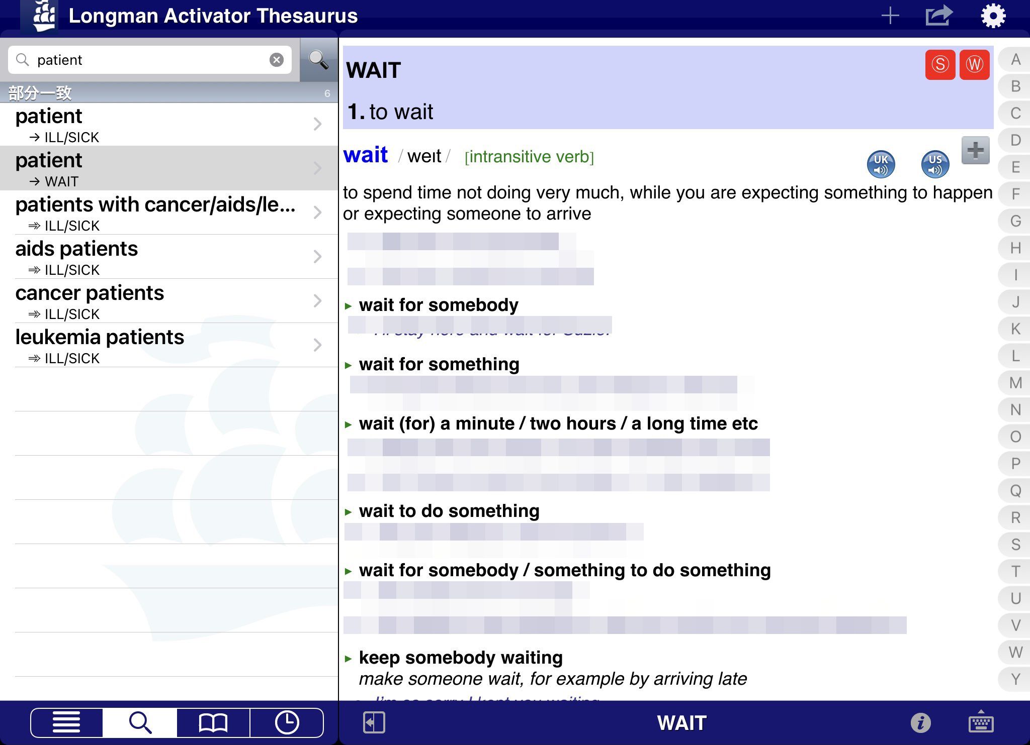Jump to letter P in index
1030x745 pixels.
(x=1015, y=464)
